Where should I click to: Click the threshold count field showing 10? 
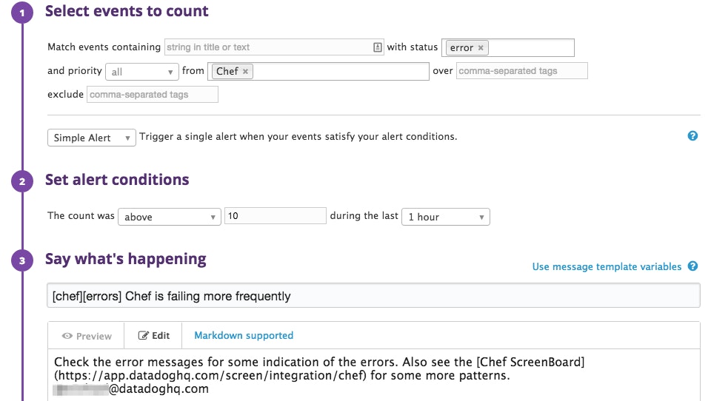coord(275,216)
